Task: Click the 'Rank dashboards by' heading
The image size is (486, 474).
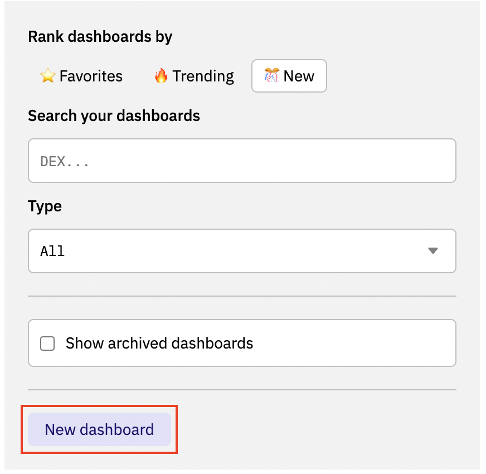Action: [x=100, y=37]
